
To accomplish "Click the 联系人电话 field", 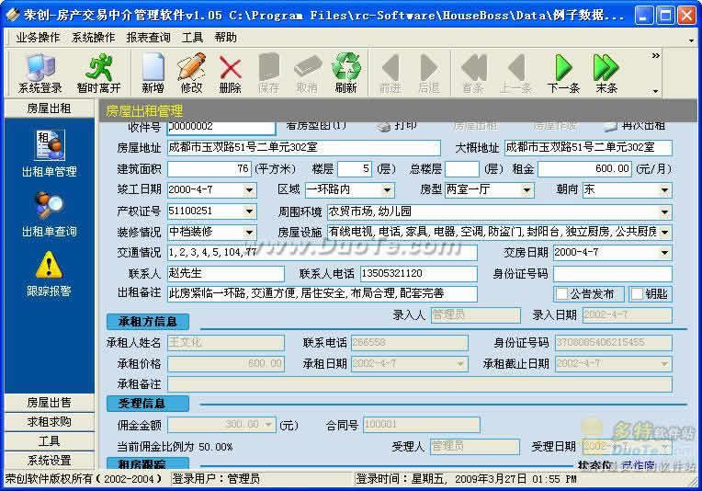I will tap(419, 274).
